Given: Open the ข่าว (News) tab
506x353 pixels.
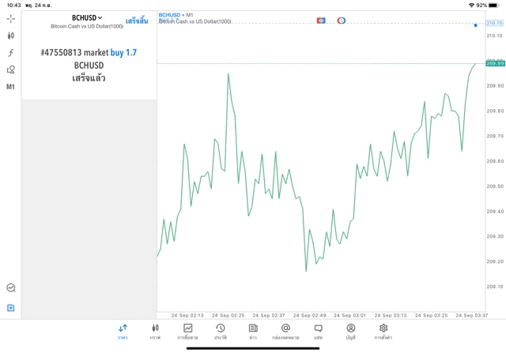Looking at the screenshot, I should click(252, 331).
